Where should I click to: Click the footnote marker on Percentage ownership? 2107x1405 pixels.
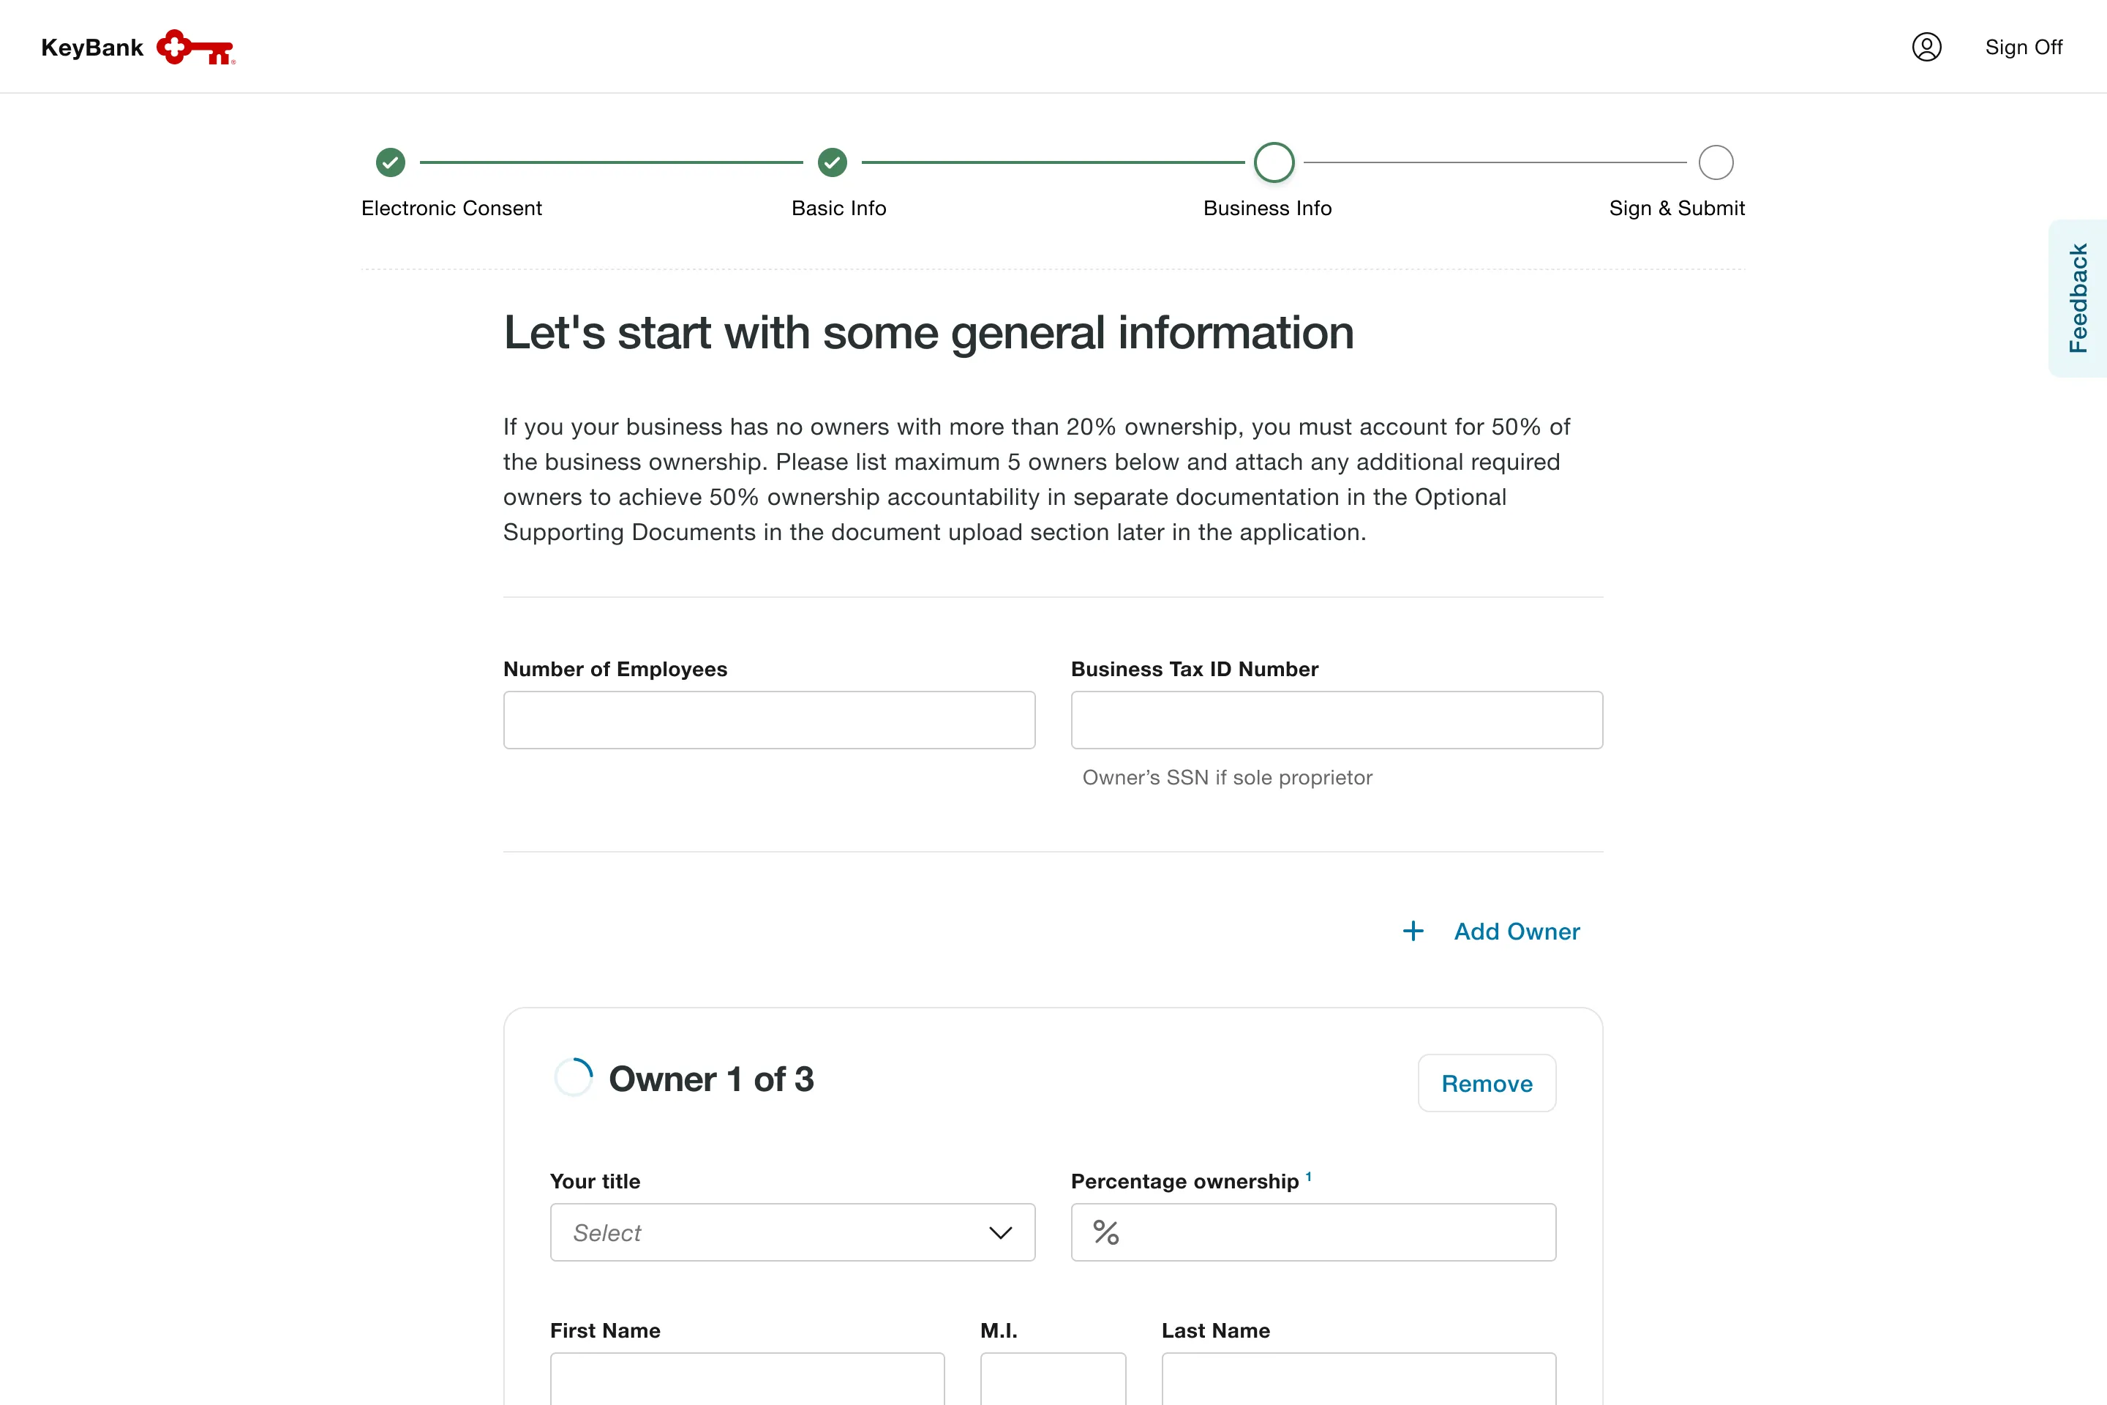click(x=1309, y=1176)
